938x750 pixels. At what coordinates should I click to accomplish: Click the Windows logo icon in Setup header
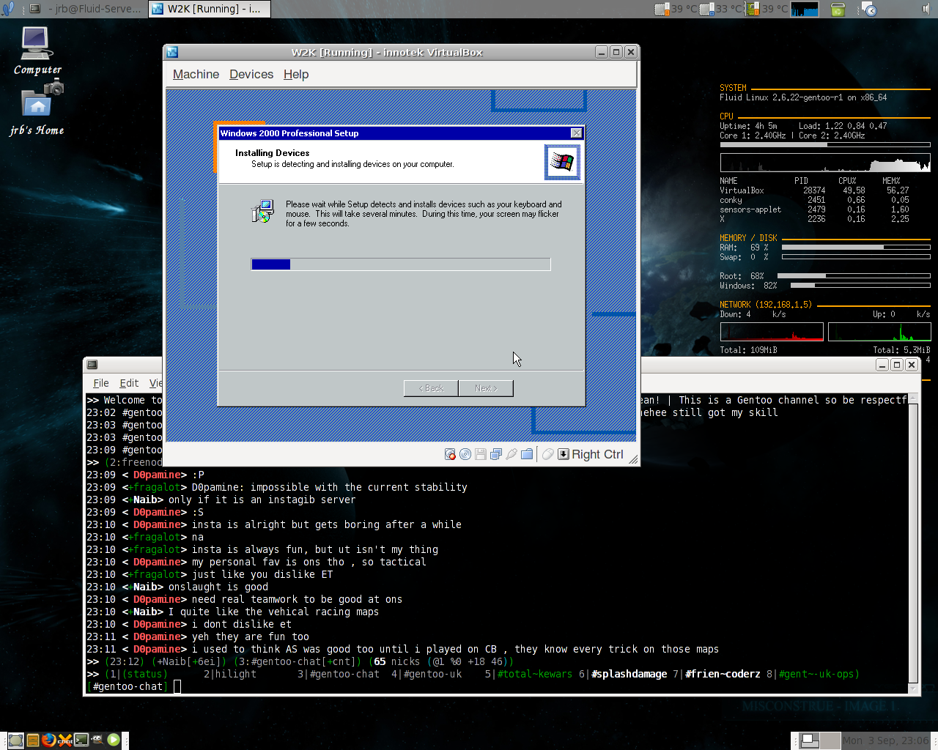[562, 162]
